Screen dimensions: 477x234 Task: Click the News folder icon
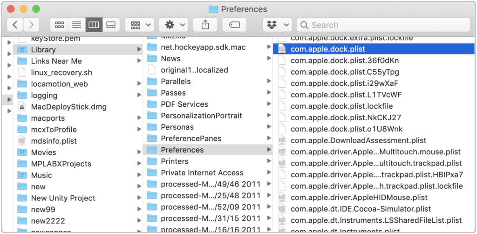152,58
